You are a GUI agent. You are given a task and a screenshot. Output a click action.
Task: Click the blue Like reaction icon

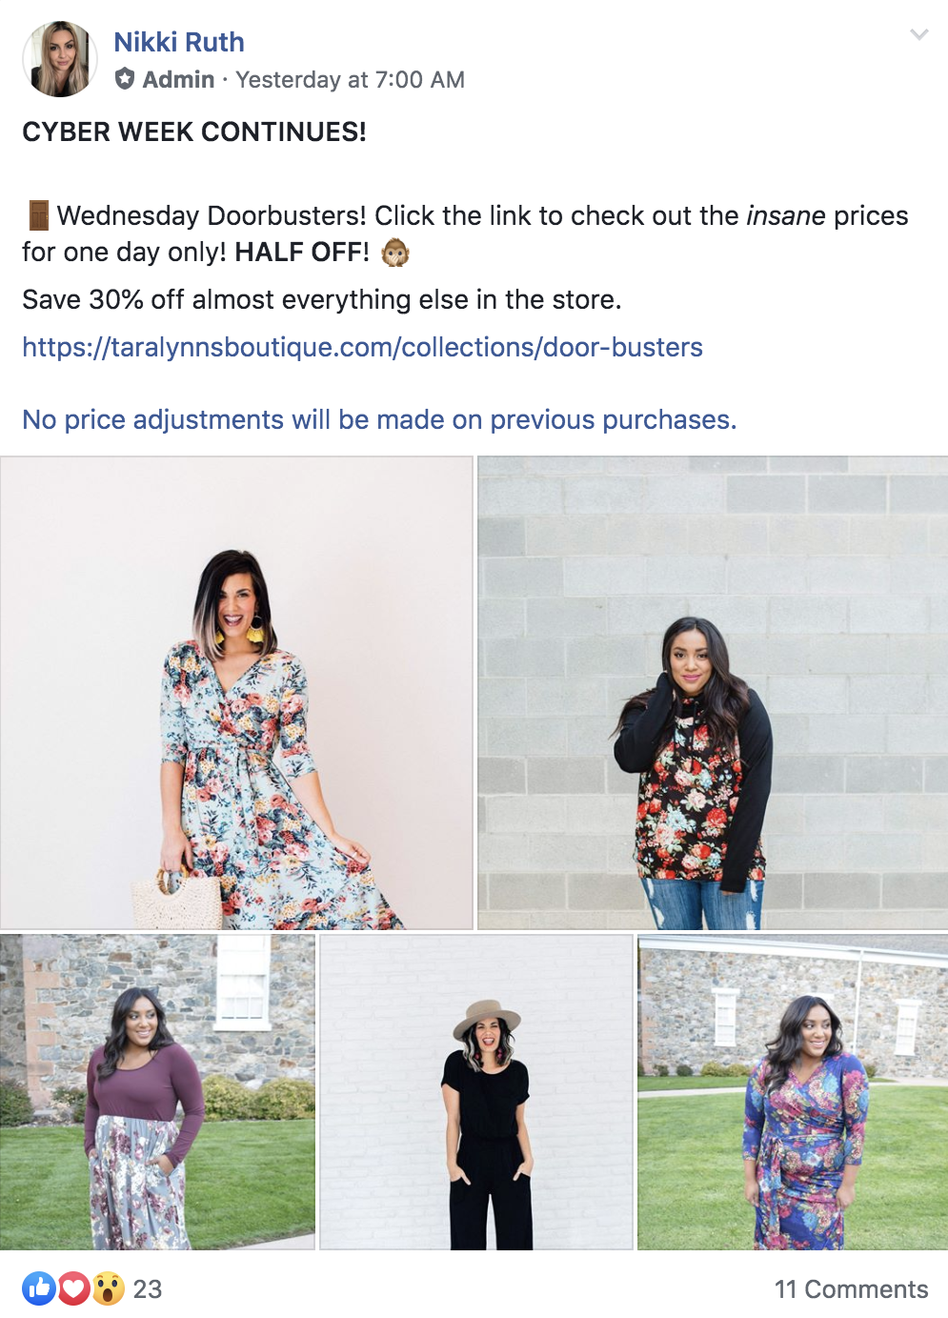tap(39, 1288)
